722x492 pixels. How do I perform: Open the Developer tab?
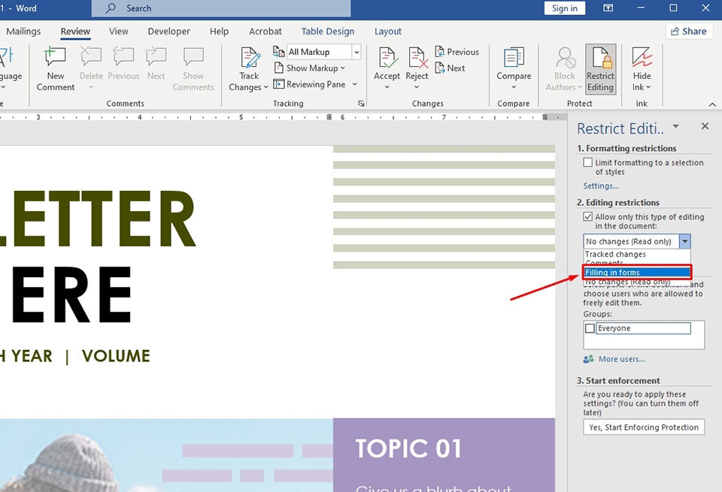click(x=168, y=32)
